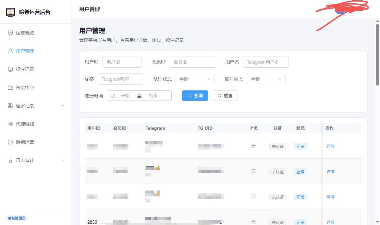The height and width of the screenshot is (225, 380).
Task: Click the 开始 date field
Action: point(125,96)
